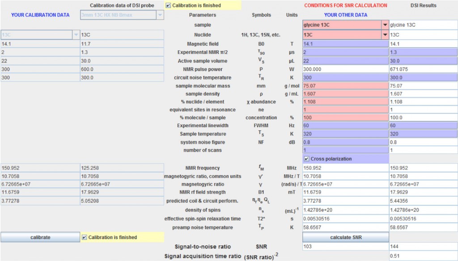The width and height of the screenshot is (458, 261).
Task: Edit abundance 1.108 red field
Action: tap(346, 102)
